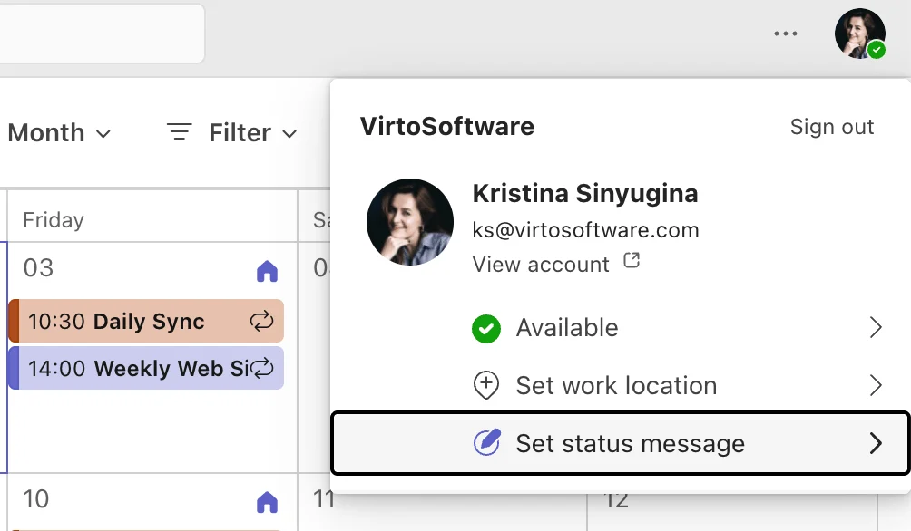Choose Set status message option

click(x=620, y=443)
